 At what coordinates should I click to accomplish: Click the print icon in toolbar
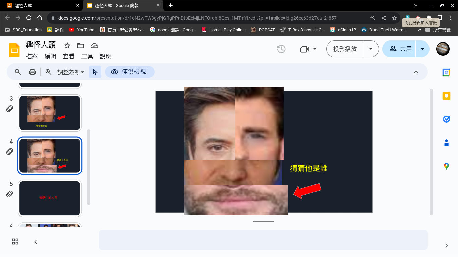click(32, 72)
